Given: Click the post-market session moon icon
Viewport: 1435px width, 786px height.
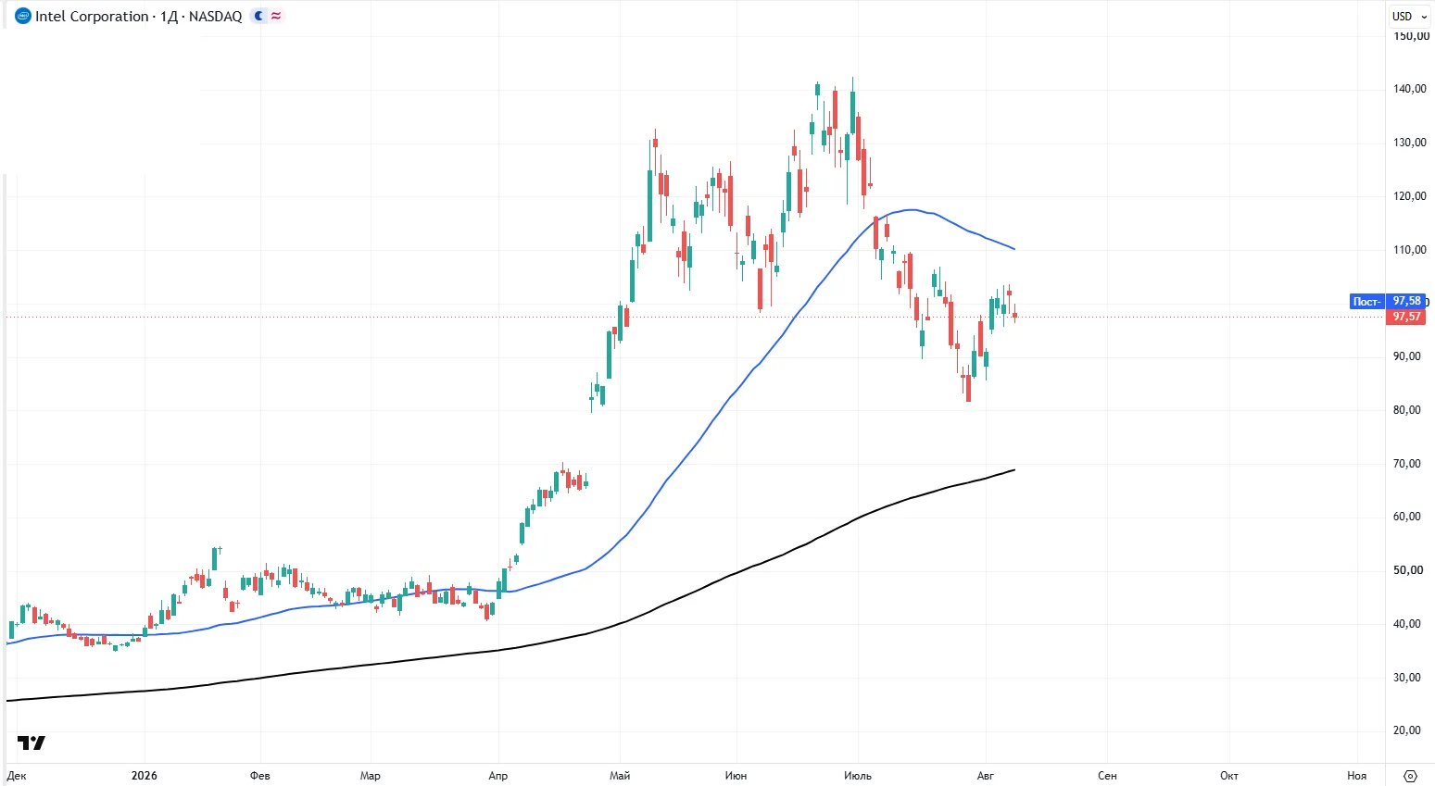Looking at the screenshot, I should (258, 16).
